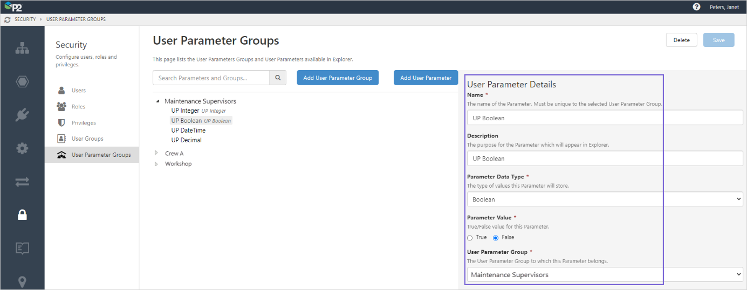Click the transfer arrows sidebar icon
747x290 pixels.
coord(22,182)
